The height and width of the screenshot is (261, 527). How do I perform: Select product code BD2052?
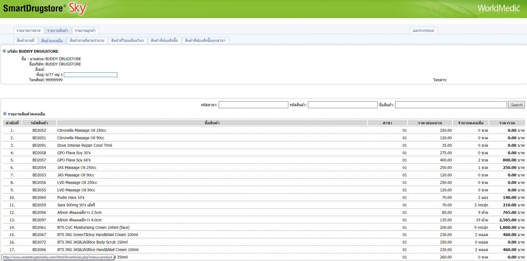(x=39, y=130)
